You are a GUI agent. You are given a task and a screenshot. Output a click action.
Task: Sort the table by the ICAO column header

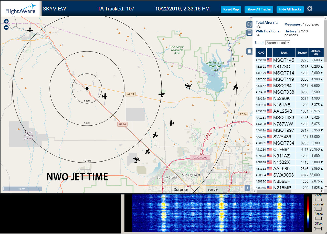(261, 53)
